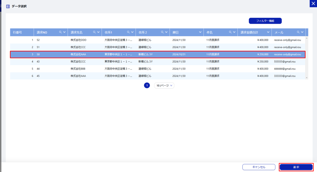The height and width of the screenshot is (172, 317).
Task: Expand the メール column dropdown chevron
Action: click(302, 32)
